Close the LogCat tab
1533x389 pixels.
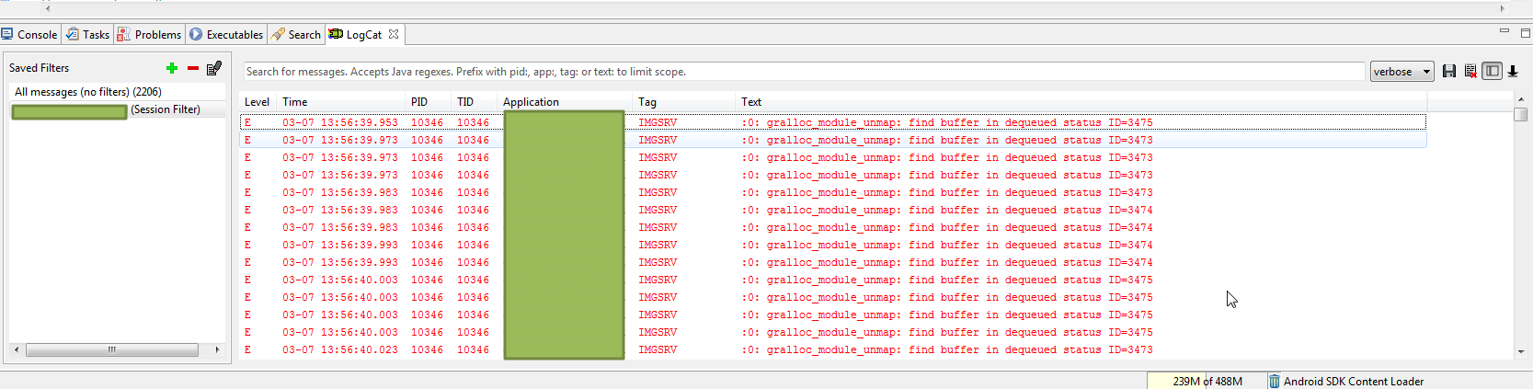tap(394, 34)
